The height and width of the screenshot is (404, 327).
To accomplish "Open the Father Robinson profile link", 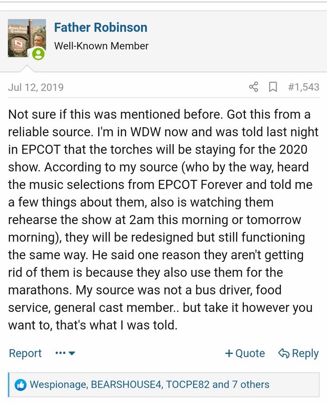I will [x=100, y=27].
